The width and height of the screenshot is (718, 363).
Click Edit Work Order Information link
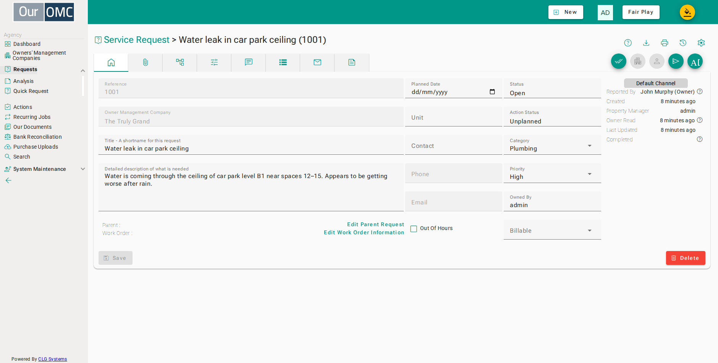(x=364, y=233)
